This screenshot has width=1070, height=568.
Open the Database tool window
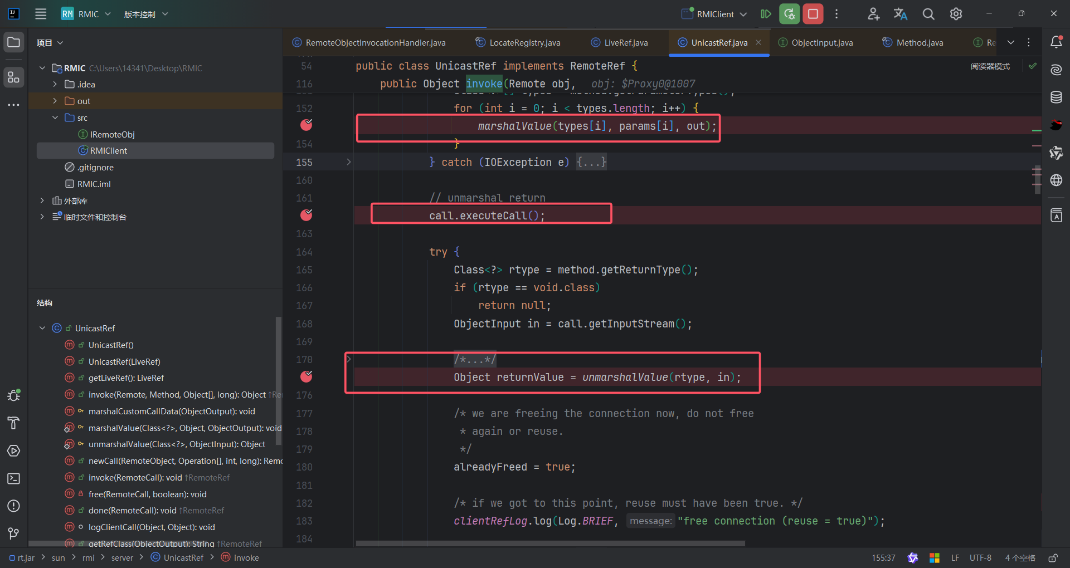[x=1056, y=97]
